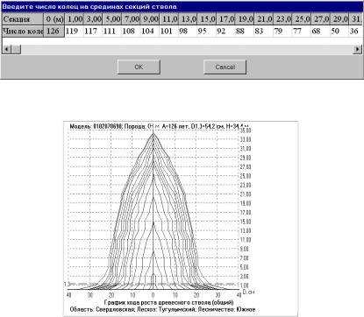Image resolution: width=364 pixels, height=317 pixels.
Task: Click the chart caption График хода роста
Action: click(168, 302)
